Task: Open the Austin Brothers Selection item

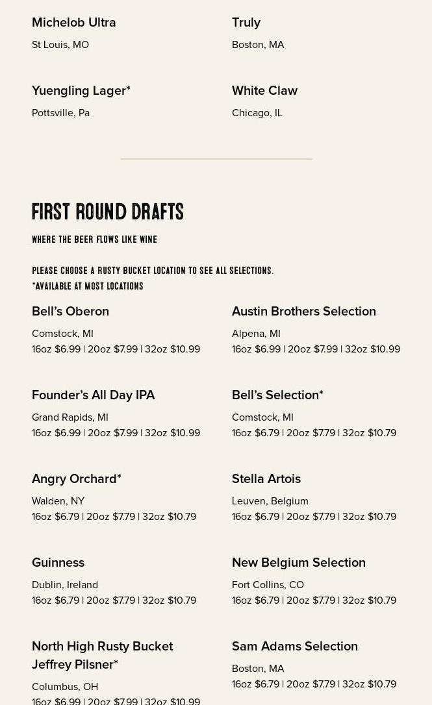Action: coord(304,312)
